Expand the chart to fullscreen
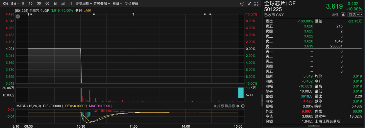 point(256,3)
